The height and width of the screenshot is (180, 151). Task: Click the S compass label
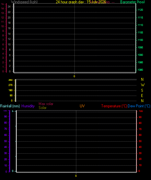pyautogui.click(x=142, y=90)
